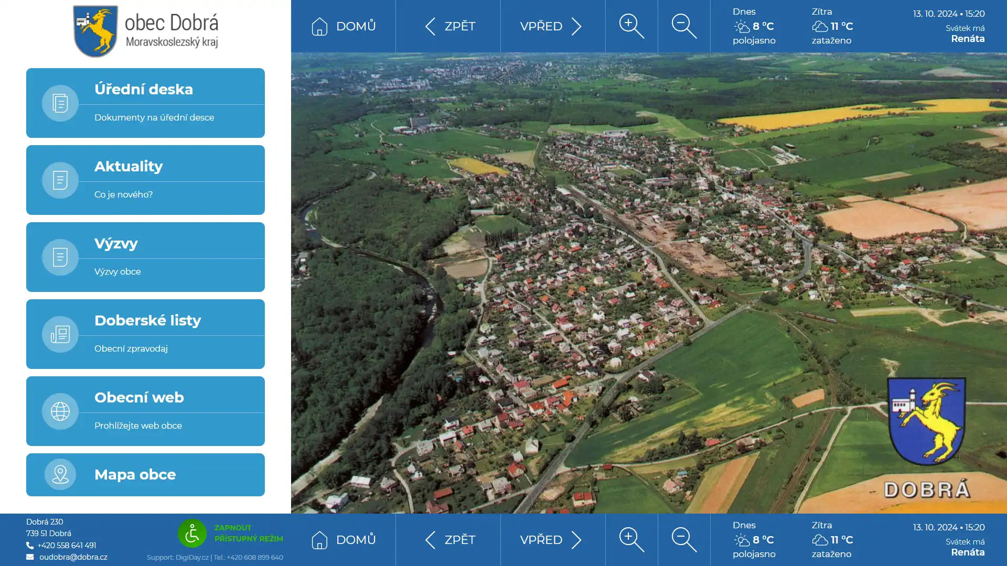
Task: Go forward with bottom VPŘED button
Action: [553, 540]
